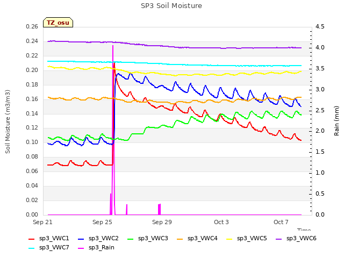This screenshot has height=258, width=344.
Task: Click the green sp3_VWC3 legend swatch
Action: click(x=131, y=239)
